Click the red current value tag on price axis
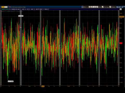Viewport: 125px width, 93px height. [121, 43]
